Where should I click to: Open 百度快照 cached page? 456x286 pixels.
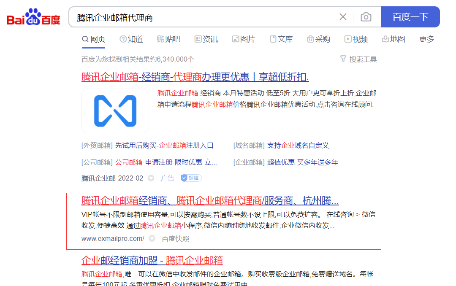[175, 239]
